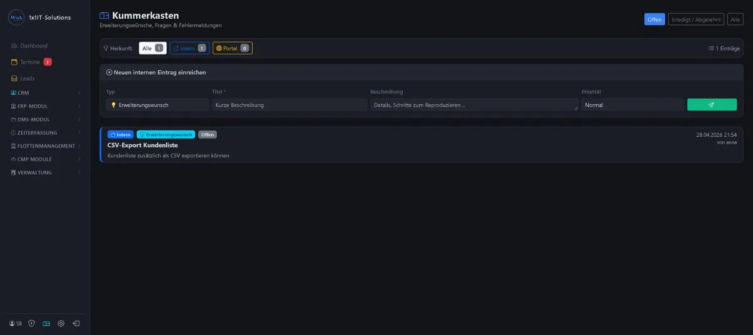Expand the ERP-MODUL section
753x335 pixels.
tap(45, 106)
